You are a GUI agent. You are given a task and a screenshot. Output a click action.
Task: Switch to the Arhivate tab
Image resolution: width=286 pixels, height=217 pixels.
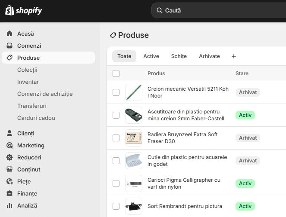(209, 56)
